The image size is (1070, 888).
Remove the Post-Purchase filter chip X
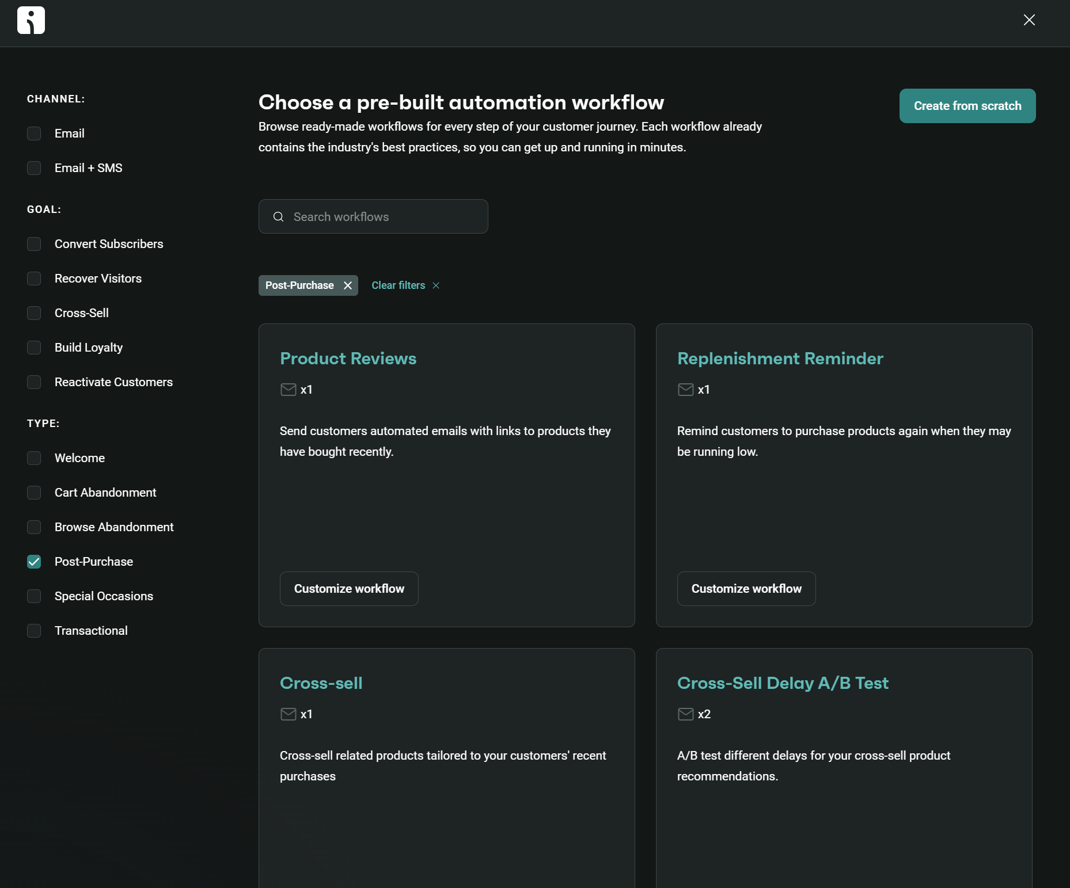coord(348,285)
